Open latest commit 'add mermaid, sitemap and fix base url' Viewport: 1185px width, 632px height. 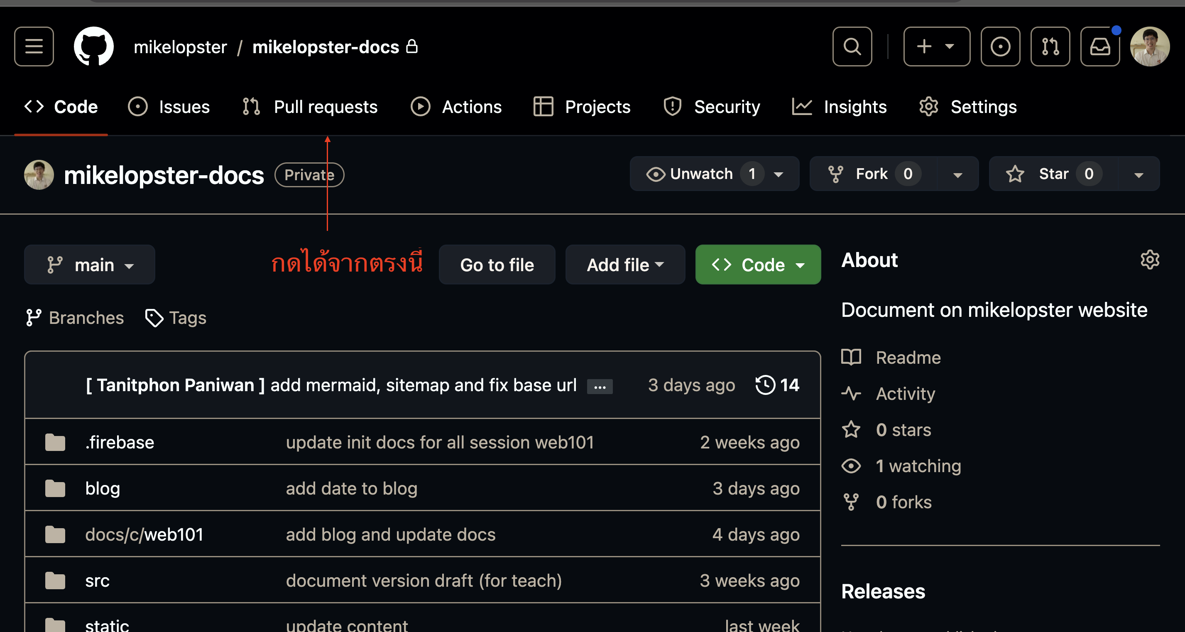[423, 385]
